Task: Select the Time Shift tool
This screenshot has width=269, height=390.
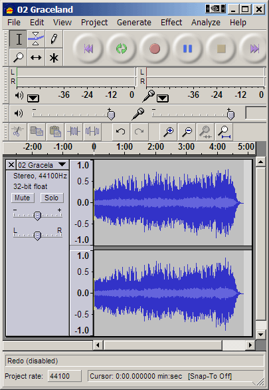Action: pos(36,57)
